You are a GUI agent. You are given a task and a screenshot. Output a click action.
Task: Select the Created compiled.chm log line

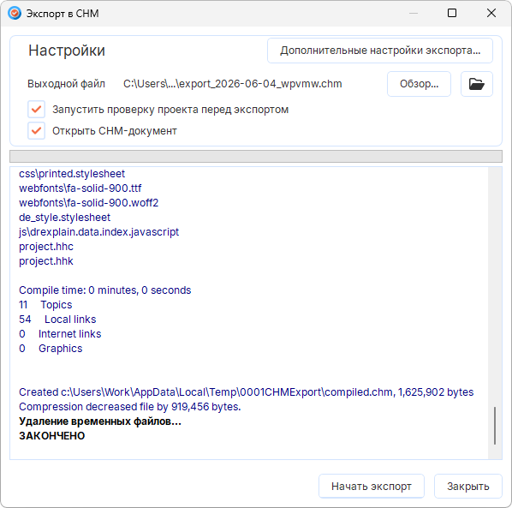pyautogui.click(x=247, y=392)
